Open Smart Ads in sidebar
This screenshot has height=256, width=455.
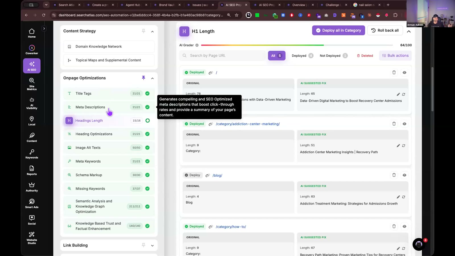pos(32,203)
